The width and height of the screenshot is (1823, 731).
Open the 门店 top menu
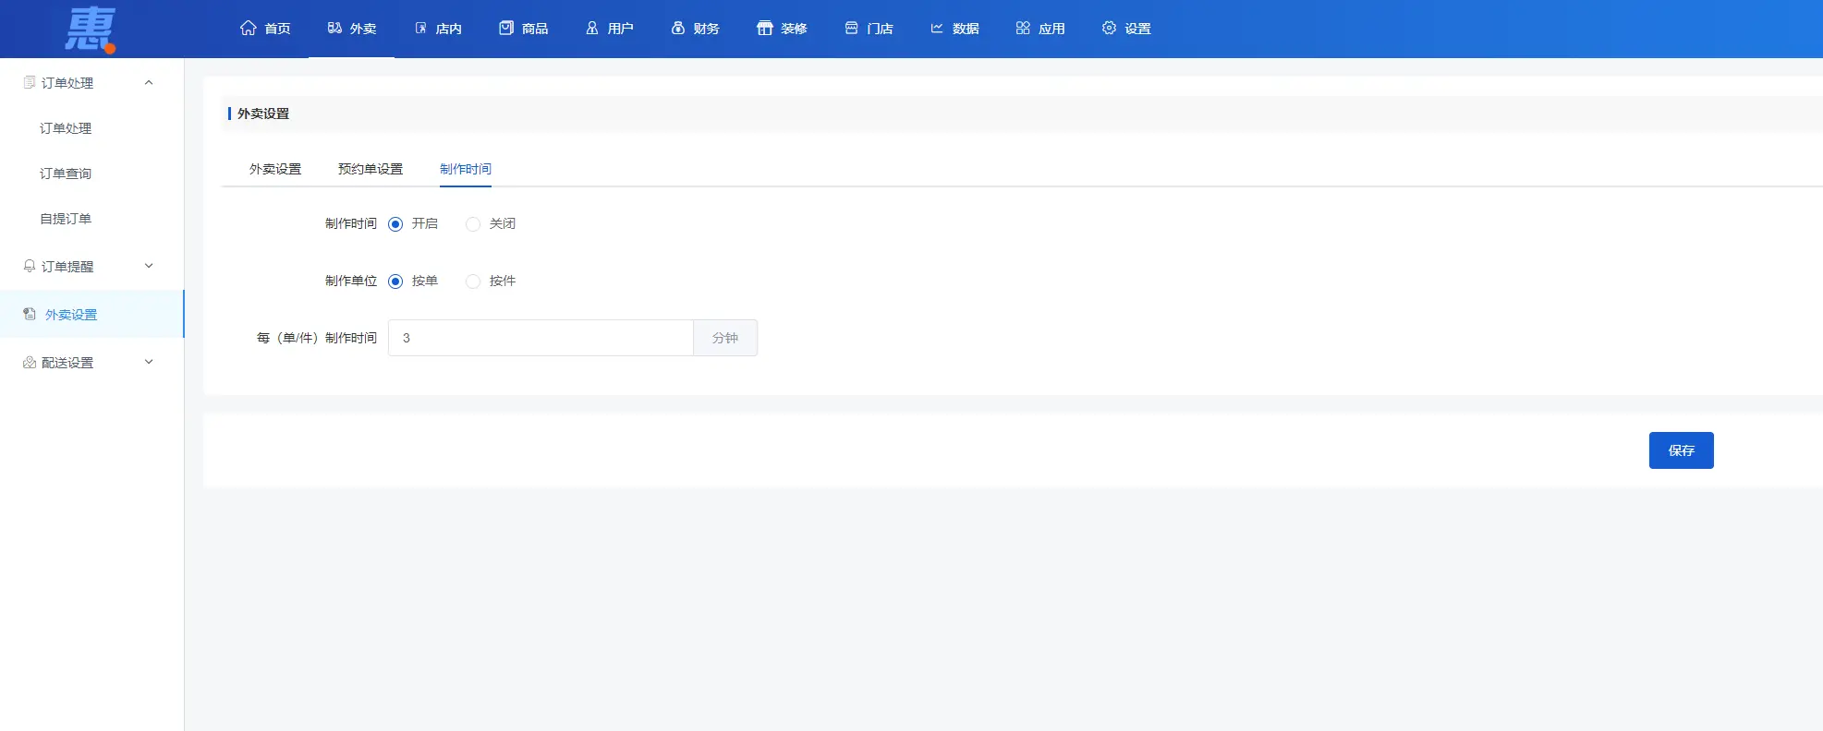click(x=869, y=29)
